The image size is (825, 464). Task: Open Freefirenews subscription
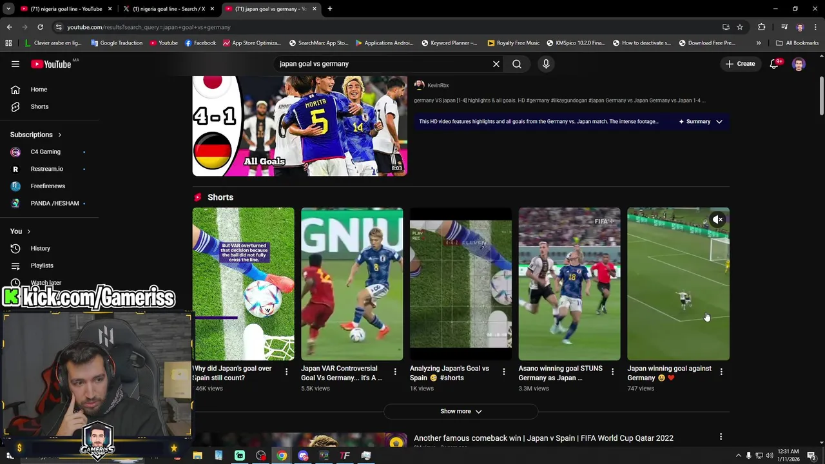[48, 186]
